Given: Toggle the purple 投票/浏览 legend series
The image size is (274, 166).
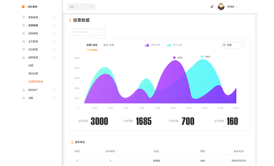Looking at the screenshot, I should click(153, 45).
